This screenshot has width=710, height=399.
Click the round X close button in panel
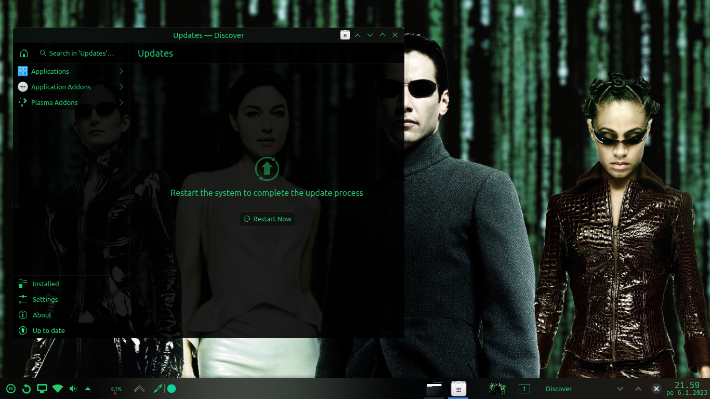coord(656,389)
